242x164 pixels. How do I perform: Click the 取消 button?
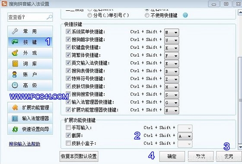pyautogui.click(x=201, y=156)
